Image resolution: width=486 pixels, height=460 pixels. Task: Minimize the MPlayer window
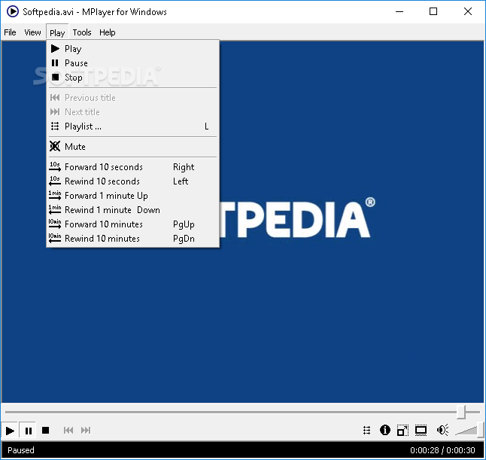[399, 12]
